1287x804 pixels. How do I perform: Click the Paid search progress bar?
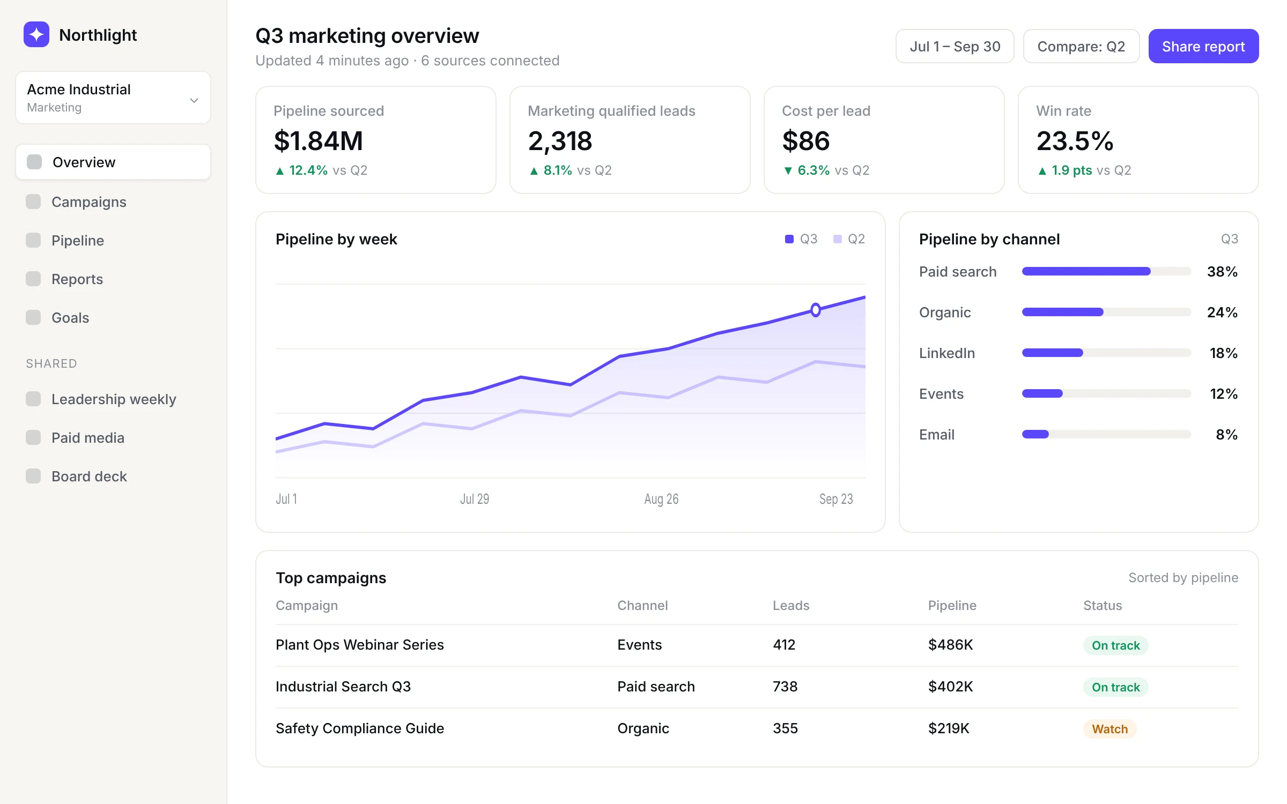tap(1106, 271)
